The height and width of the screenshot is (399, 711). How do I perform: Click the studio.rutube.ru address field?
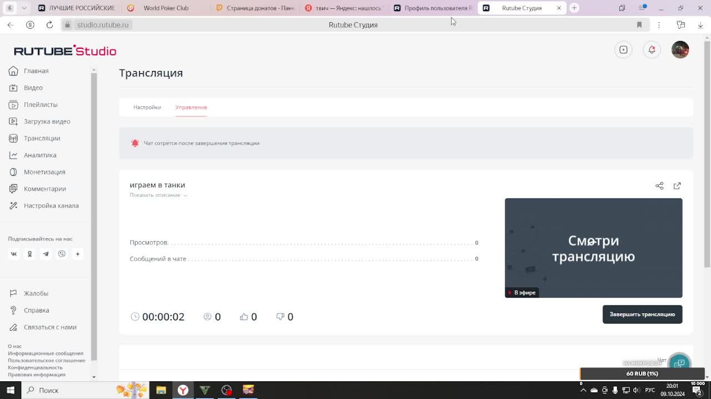tap(103, 25)
